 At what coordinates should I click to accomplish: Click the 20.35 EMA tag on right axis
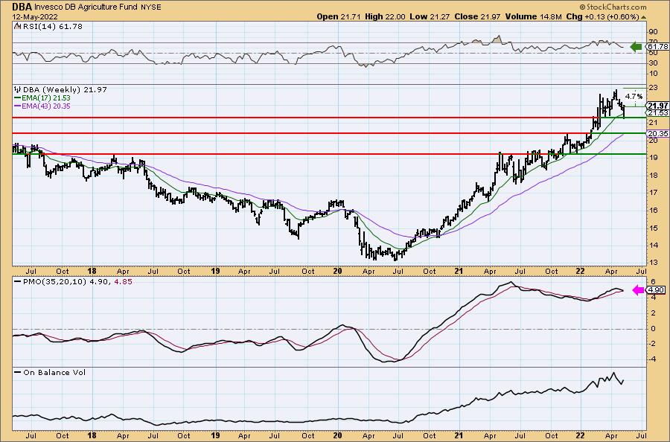pos(658,134)
